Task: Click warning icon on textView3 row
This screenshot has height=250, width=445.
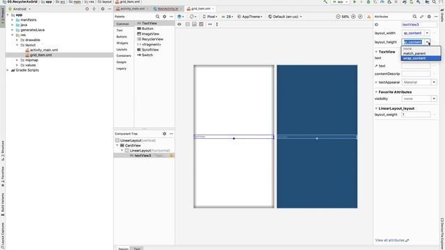Action: tap(172, 156)
